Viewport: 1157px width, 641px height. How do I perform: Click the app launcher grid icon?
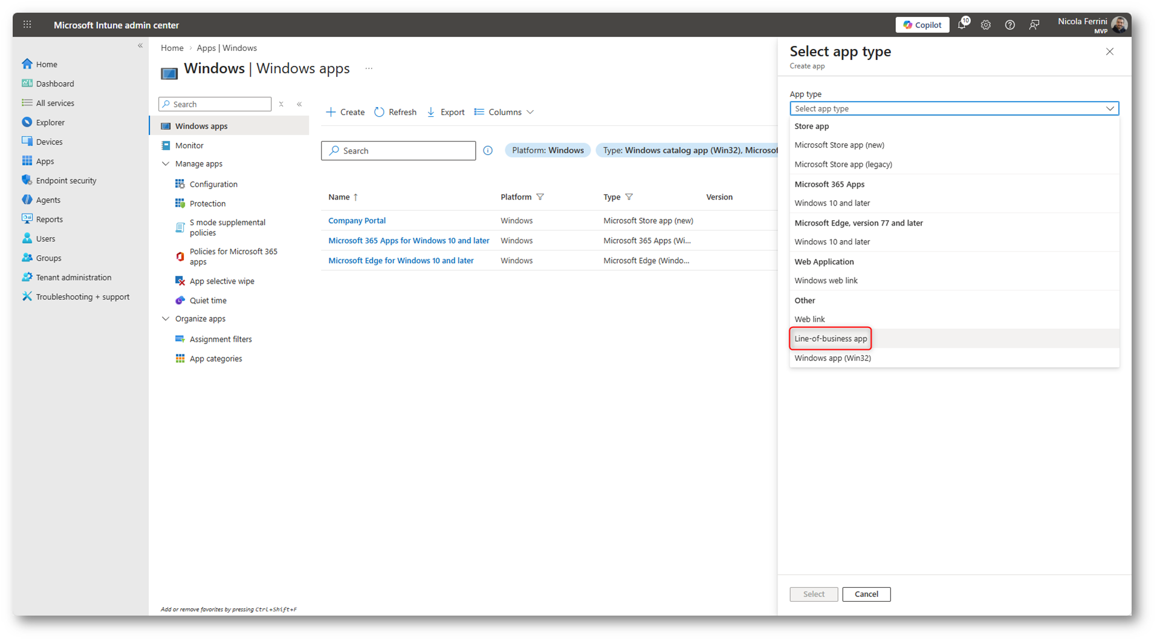27,25
